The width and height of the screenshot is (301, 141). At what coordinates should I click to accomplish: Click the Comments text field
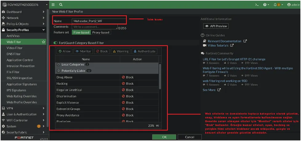coord(94,27)
